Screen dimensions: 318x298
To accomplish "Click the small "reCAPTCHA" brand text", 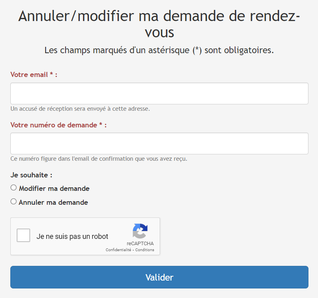I will click(x=140, y=244).
